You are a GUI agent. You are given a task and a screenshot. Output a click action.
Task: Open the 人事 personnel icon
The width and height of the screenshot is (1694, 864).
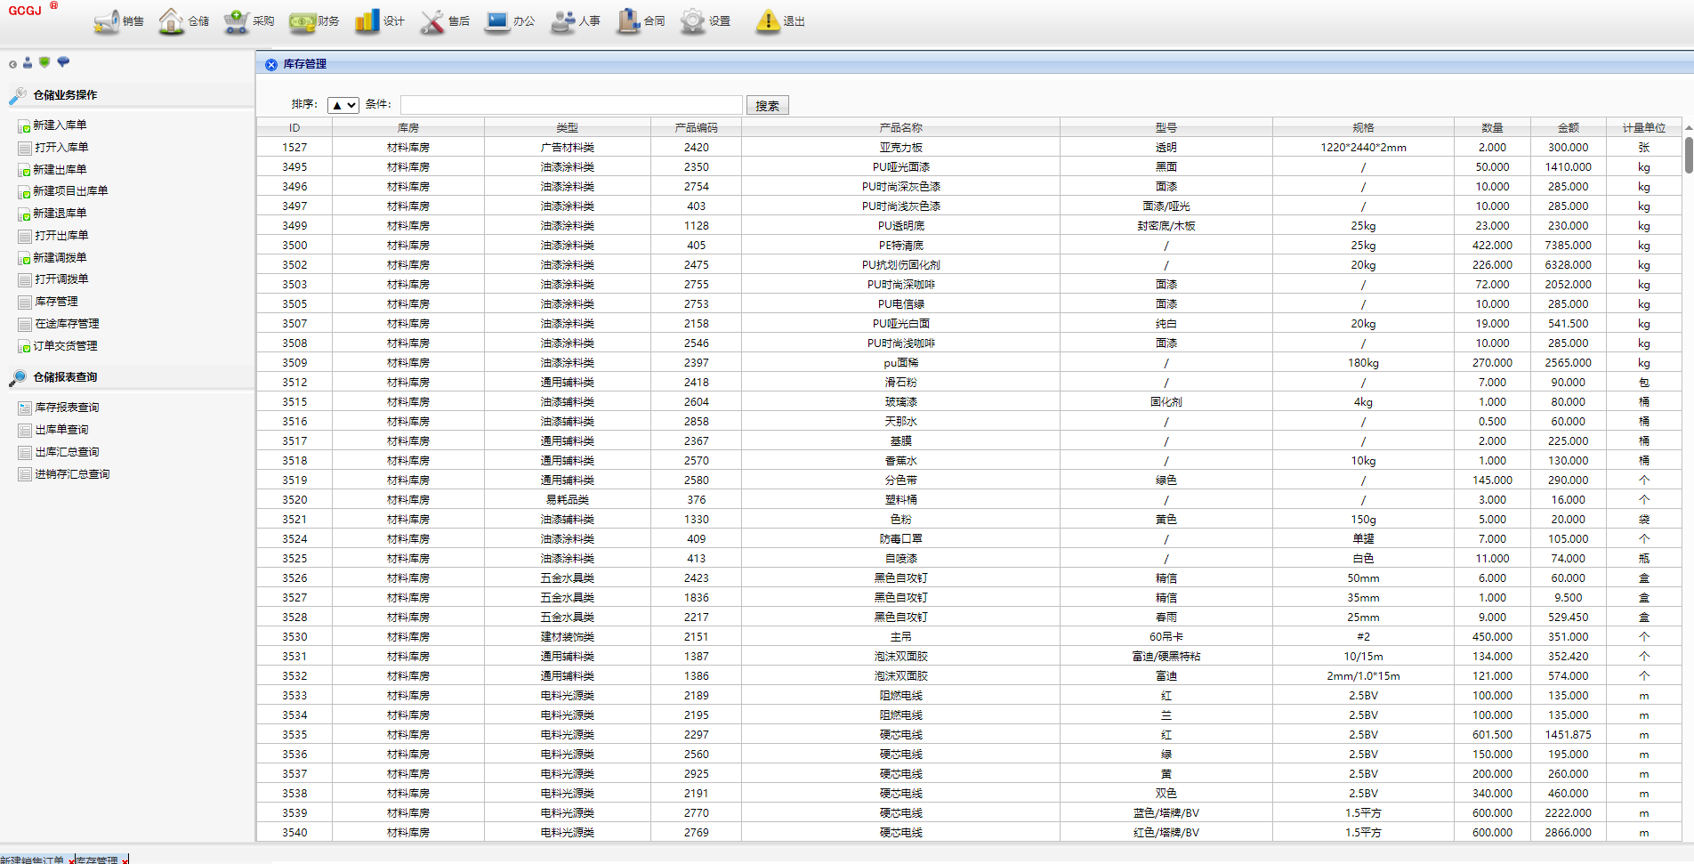point(562,21)
